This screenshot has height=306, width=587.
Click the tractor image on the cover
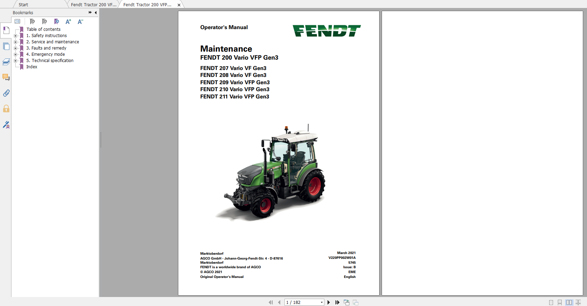(271, 173)
